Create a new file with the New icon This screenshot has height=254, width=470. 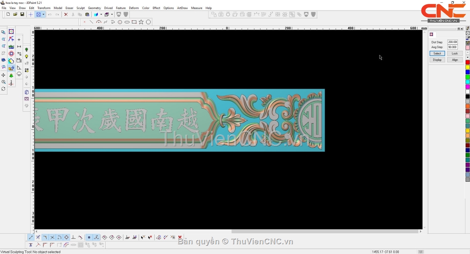tap(8, 14)
